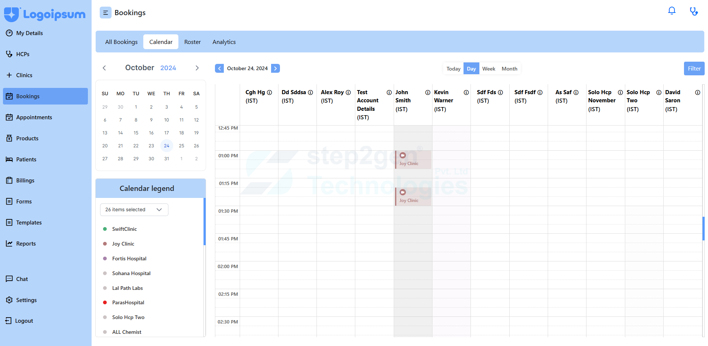708x346 pixels.
Task: Go to previous day, October 23
Action: point(219,68)
